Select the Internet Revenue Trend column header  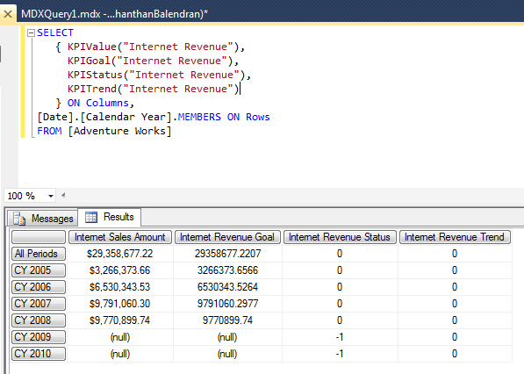coord(455,237)
